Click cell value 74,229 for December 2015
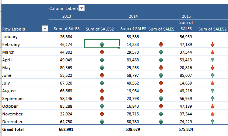 point(186,122)
